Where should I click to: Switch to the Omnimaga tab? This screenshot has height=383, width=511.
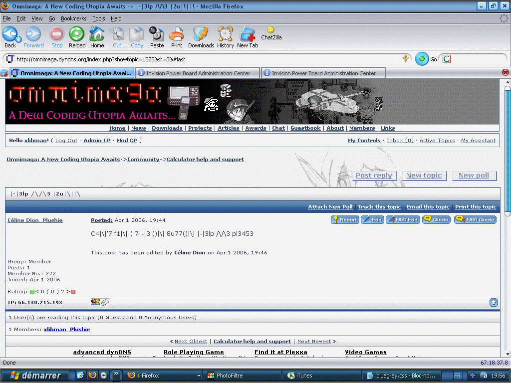point(72,73)
